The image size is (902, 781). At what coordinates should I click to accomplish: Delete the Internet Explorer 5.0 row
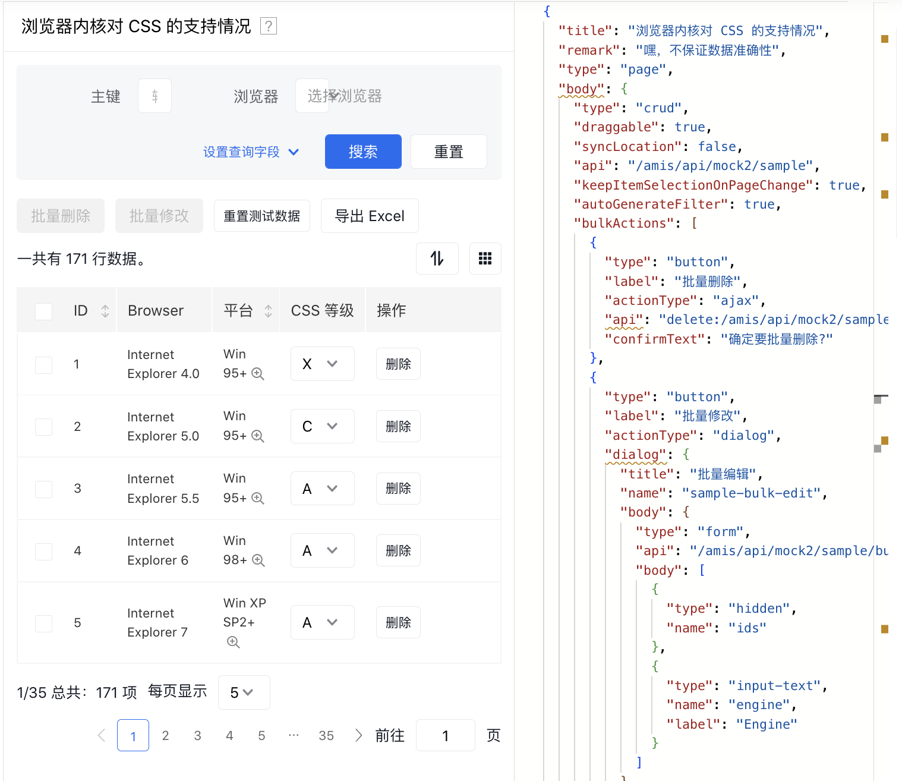(398, 426)
